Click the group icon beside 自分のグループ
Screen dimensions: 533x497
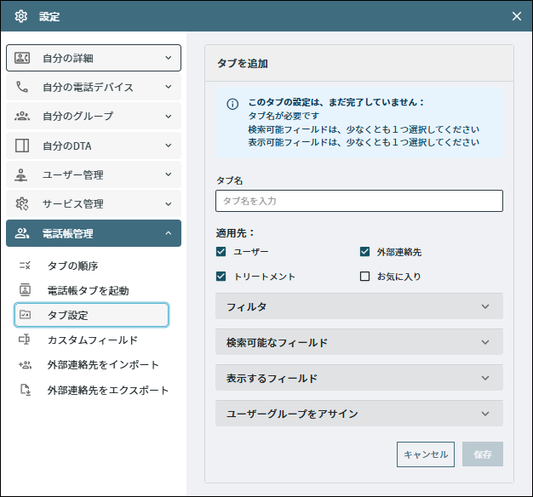[x=22, y=117]
